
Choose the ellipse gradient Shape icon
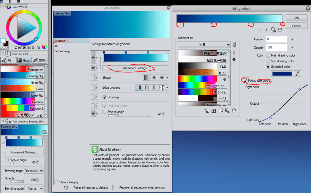(162, 78)
